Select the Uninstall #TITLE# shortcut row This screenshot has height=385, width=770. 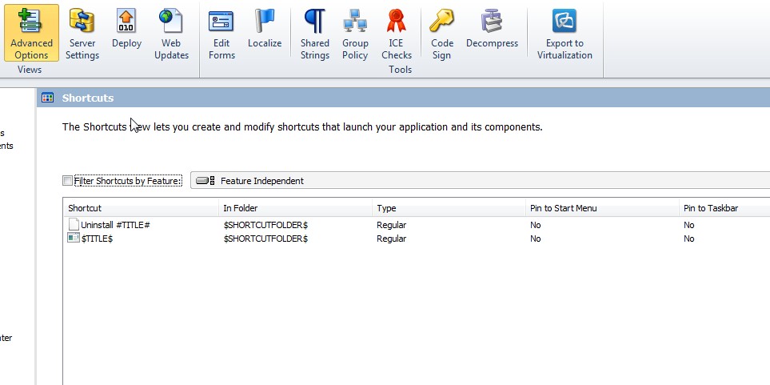[417, 225]
